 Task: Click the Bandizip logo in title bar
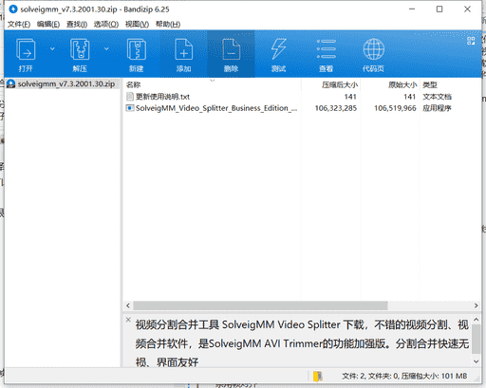pyautogui.click(x=13, y=9)
